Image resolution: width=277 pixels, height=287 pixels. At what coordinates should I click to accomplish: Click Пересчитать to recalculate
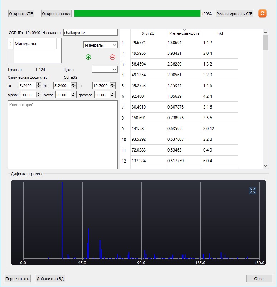[x=18, y=279]
